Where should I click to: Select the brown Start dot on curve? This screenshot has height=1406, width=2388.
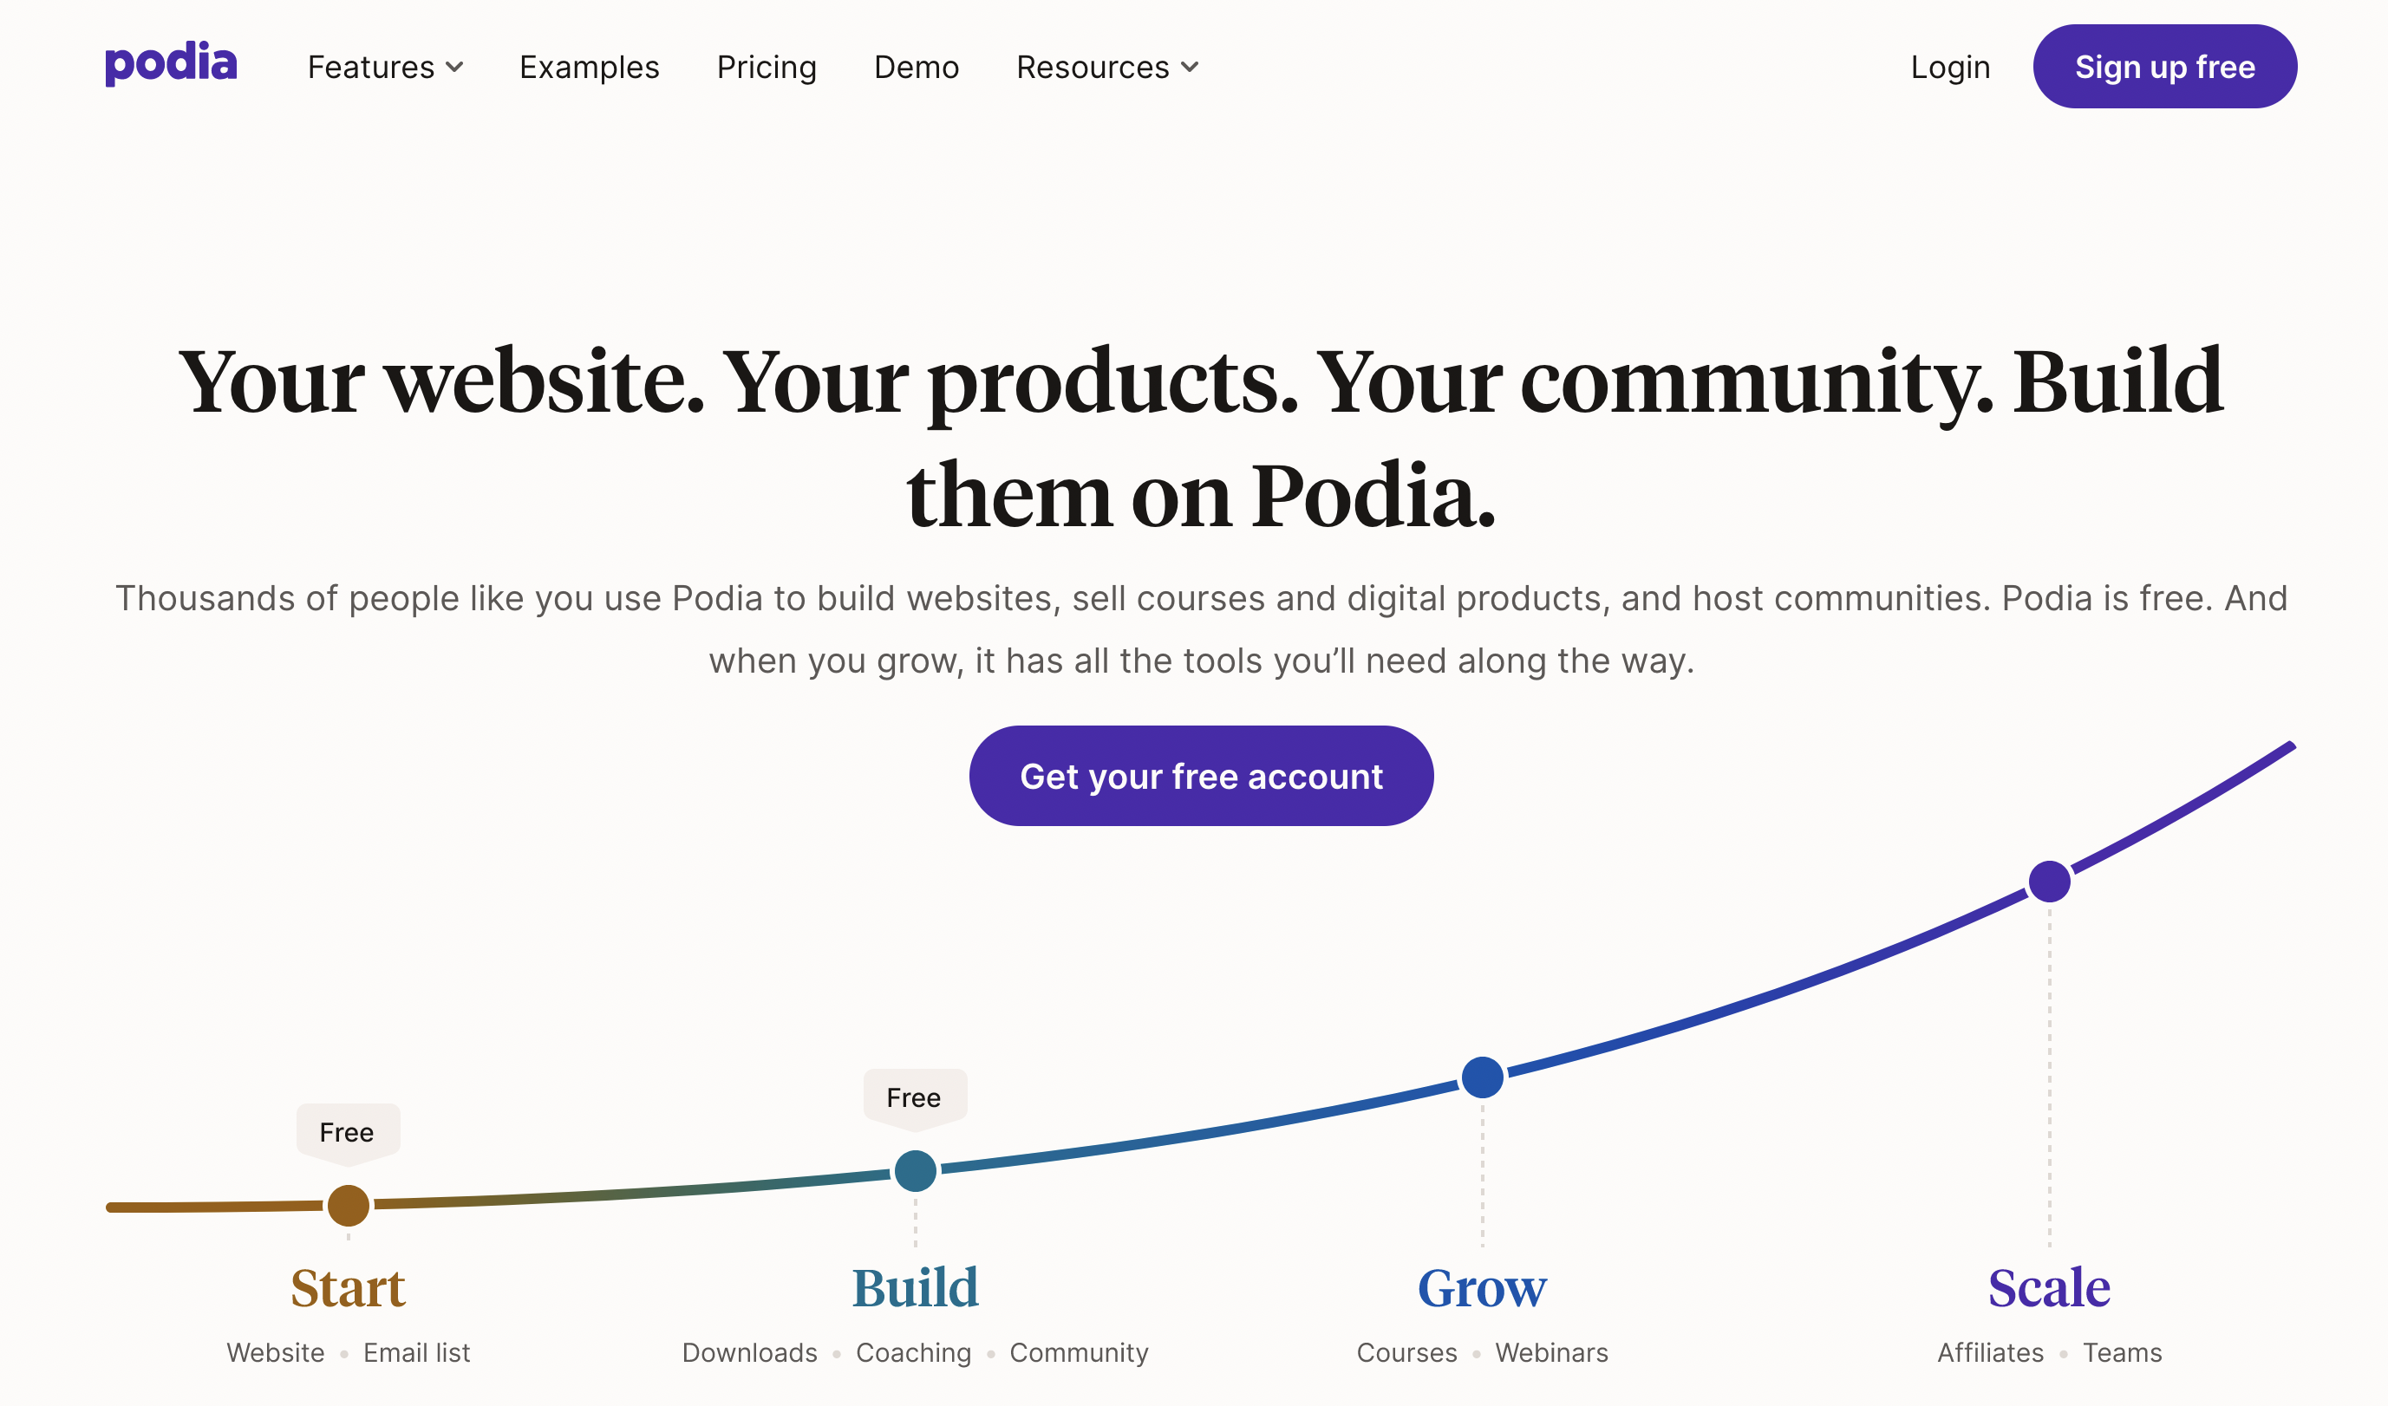[349, 1206]
